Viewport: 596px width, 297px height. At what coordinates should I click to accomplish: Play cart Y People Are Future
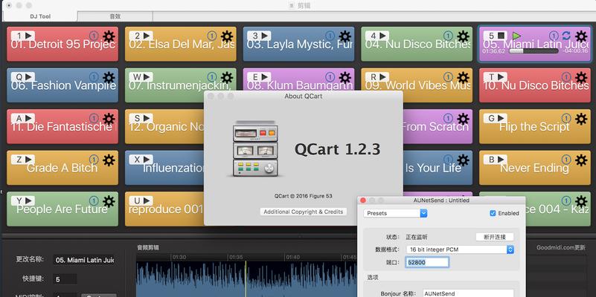29,200
